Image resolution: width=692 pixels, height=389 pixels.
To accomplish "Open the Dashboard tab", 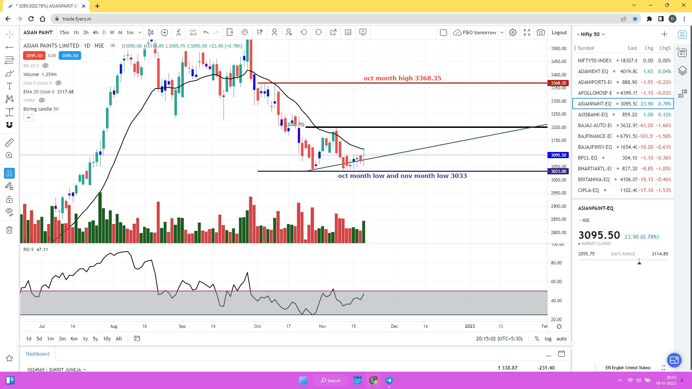I will tap(37, 354).
